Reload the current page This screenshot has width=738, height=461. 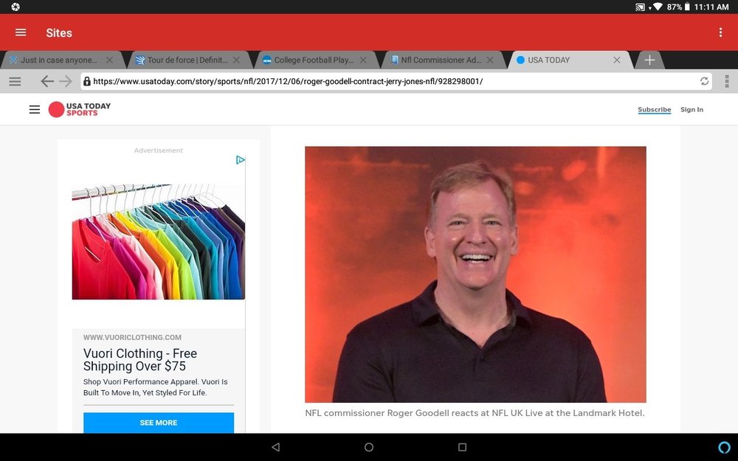pyautogui.click(x=704, y=81)
